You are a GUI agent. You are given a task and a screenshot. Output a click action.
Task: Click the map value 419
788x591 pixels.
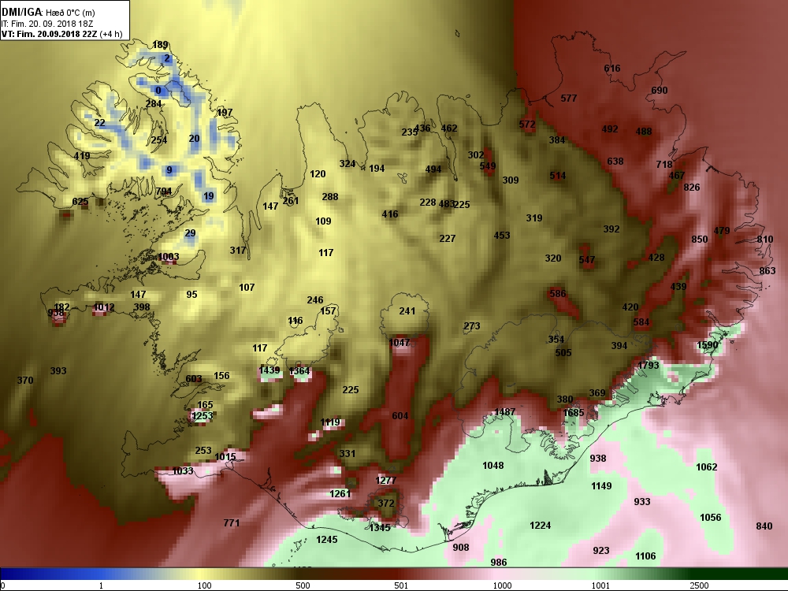[x=82, y=156]
